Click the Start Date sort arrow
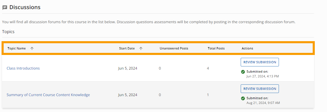This screenshot has width=327, height=112. point(141,48)
